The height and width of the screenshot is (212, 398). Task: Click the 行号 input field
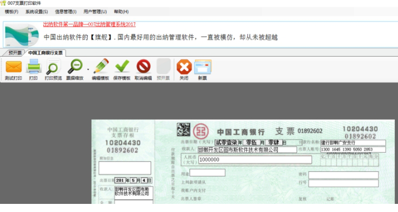(x=343, y=183)
